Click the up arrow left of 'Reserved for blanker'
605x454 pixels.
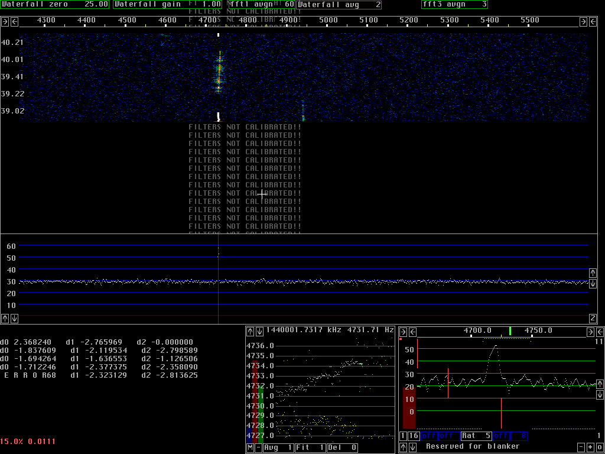point(403,447)
